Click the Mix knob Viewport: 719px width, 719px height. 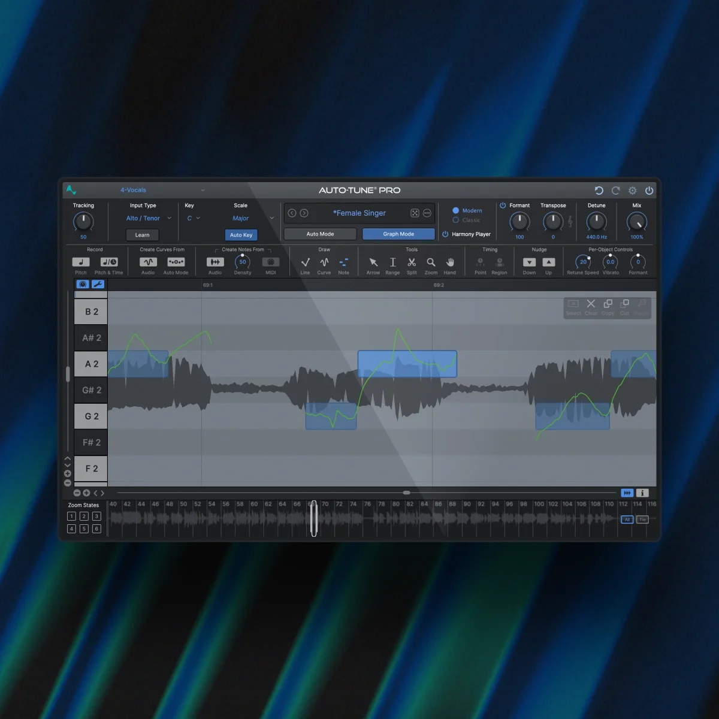pyautogui.click(x=637, y=222)
